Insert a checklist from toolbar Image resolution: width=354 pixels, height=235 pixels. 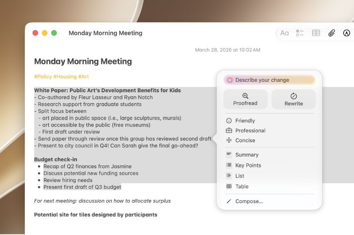pyautogui.click(x=300, y=33)
